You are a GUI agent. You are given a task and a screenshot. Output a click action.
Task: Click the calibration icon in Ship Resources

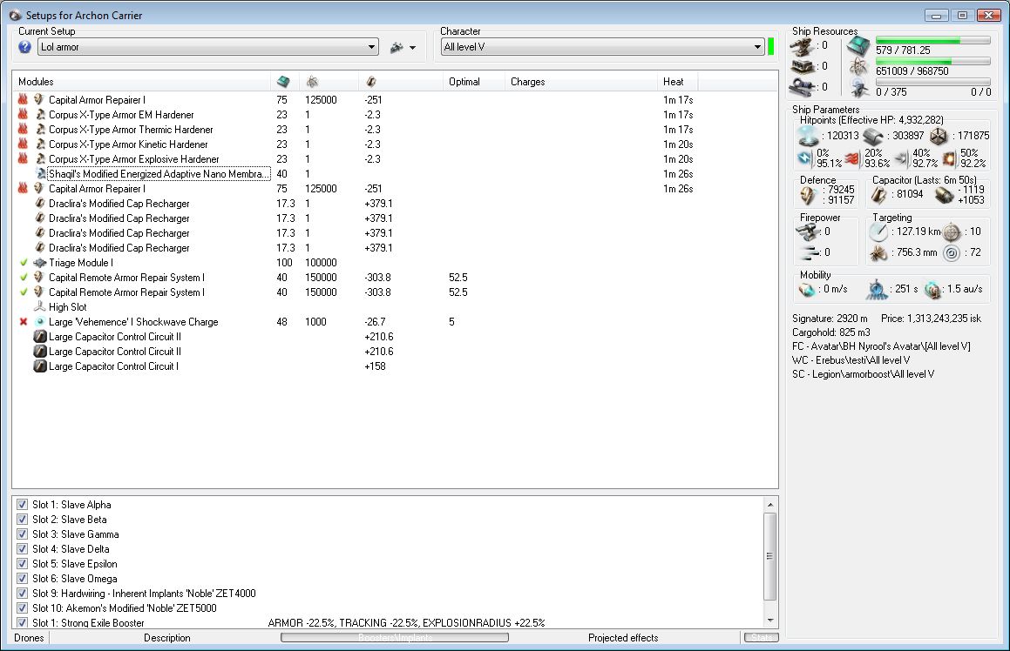pos(803,86)
